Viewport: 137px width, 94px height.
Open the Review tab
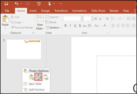(114, 11)
